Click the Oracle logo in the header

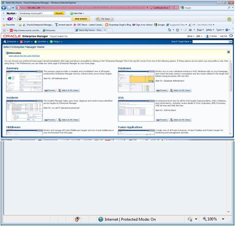tap(12, 36)
